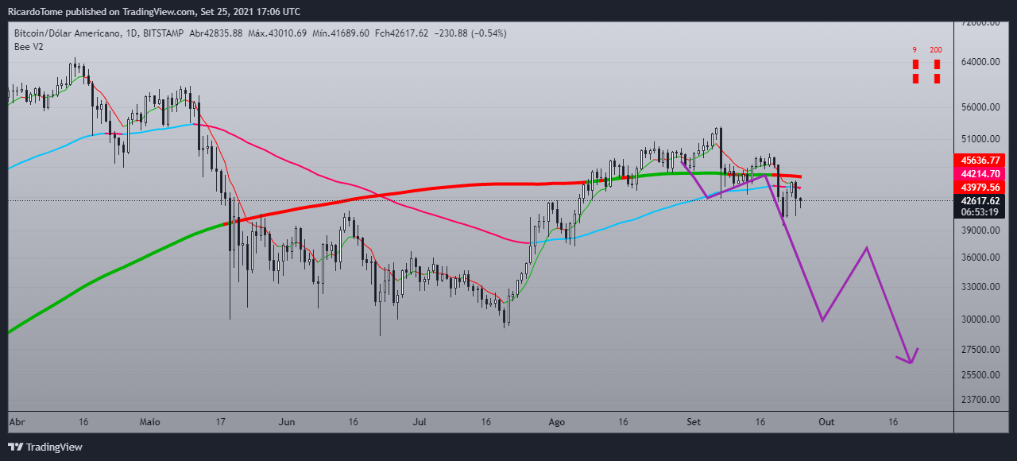This screenshot has height=461, width=1017.
Task: Click the 30000.00 level on the price axis
Action: (980, 320)
